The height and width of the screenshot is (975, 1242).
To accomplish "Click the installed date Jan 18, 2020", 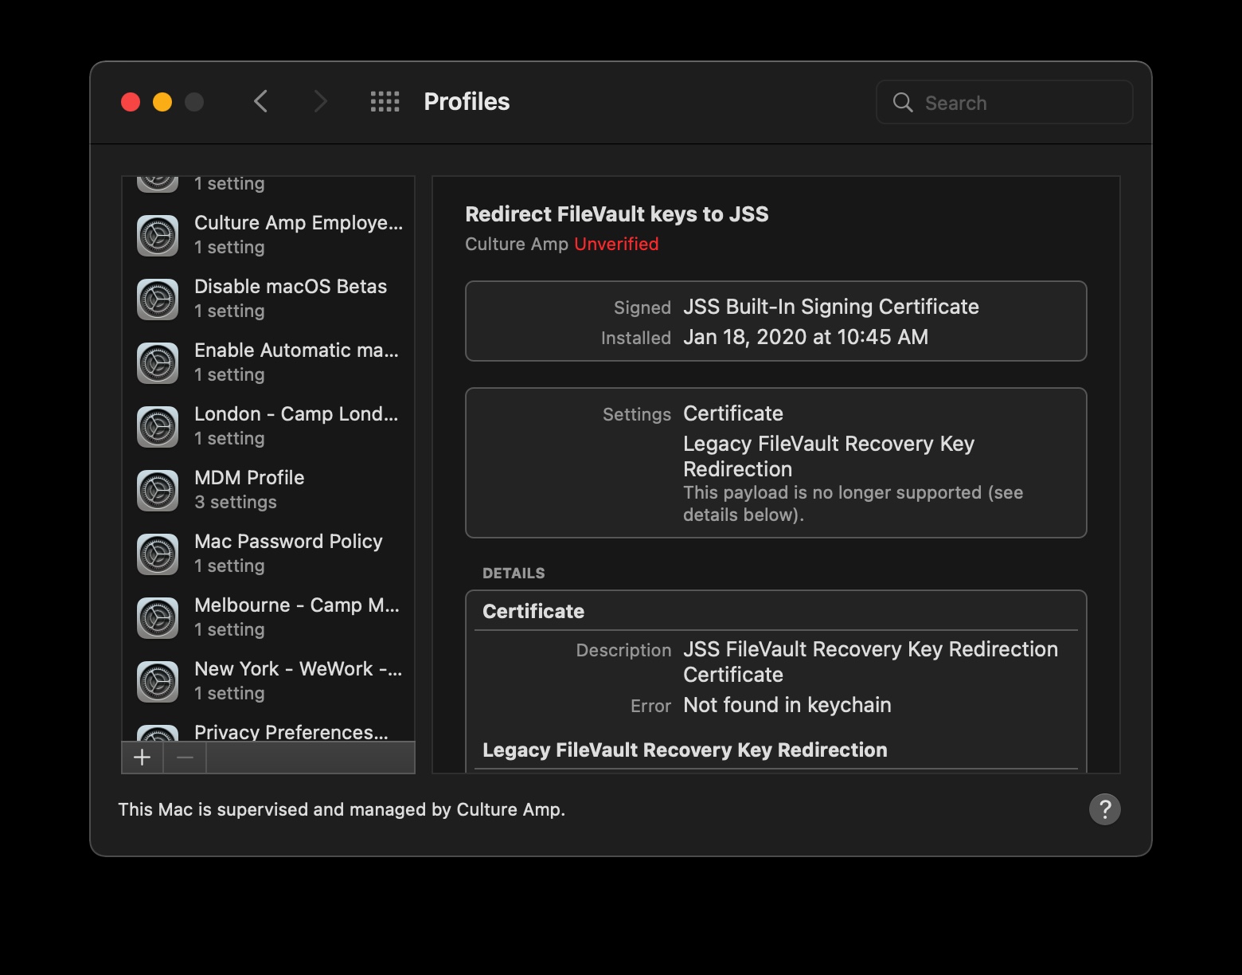I will tap(806, 337).
